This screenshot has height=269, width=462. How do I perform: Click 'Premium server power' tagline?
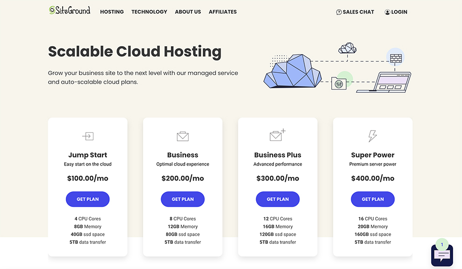373,164
